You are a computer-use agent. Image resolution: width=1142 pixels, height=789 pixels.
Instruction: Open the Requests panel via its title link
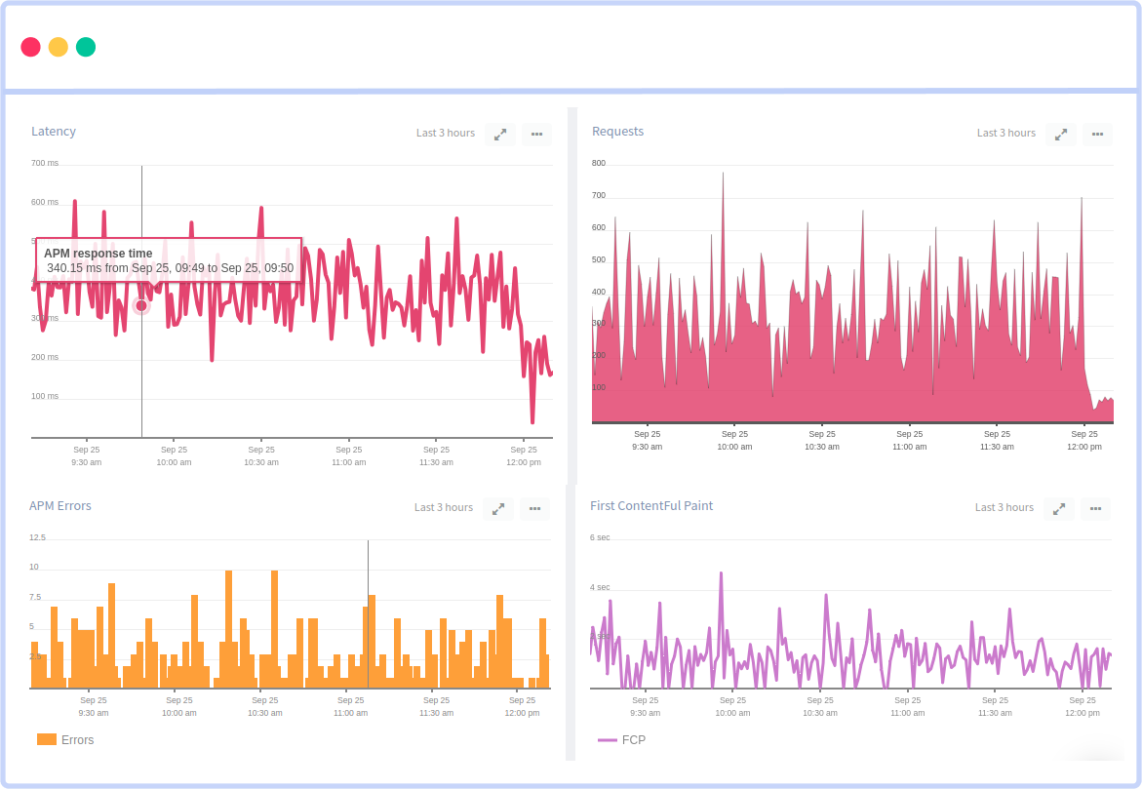pyautogui.click(x=617, y=131)
